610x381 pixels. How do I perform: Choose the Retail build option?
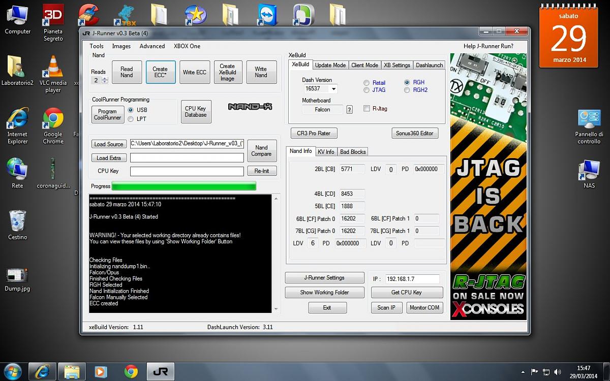(x=367, y=83)
